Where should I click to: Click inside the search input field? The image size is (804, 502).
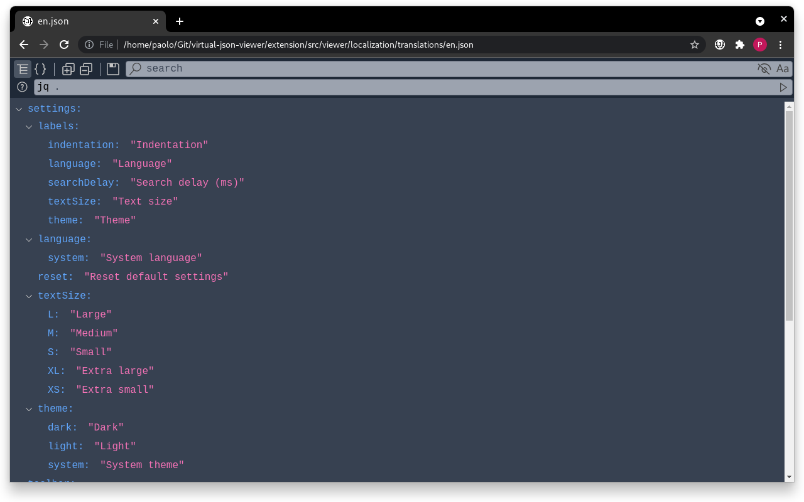tap(377, 68)
